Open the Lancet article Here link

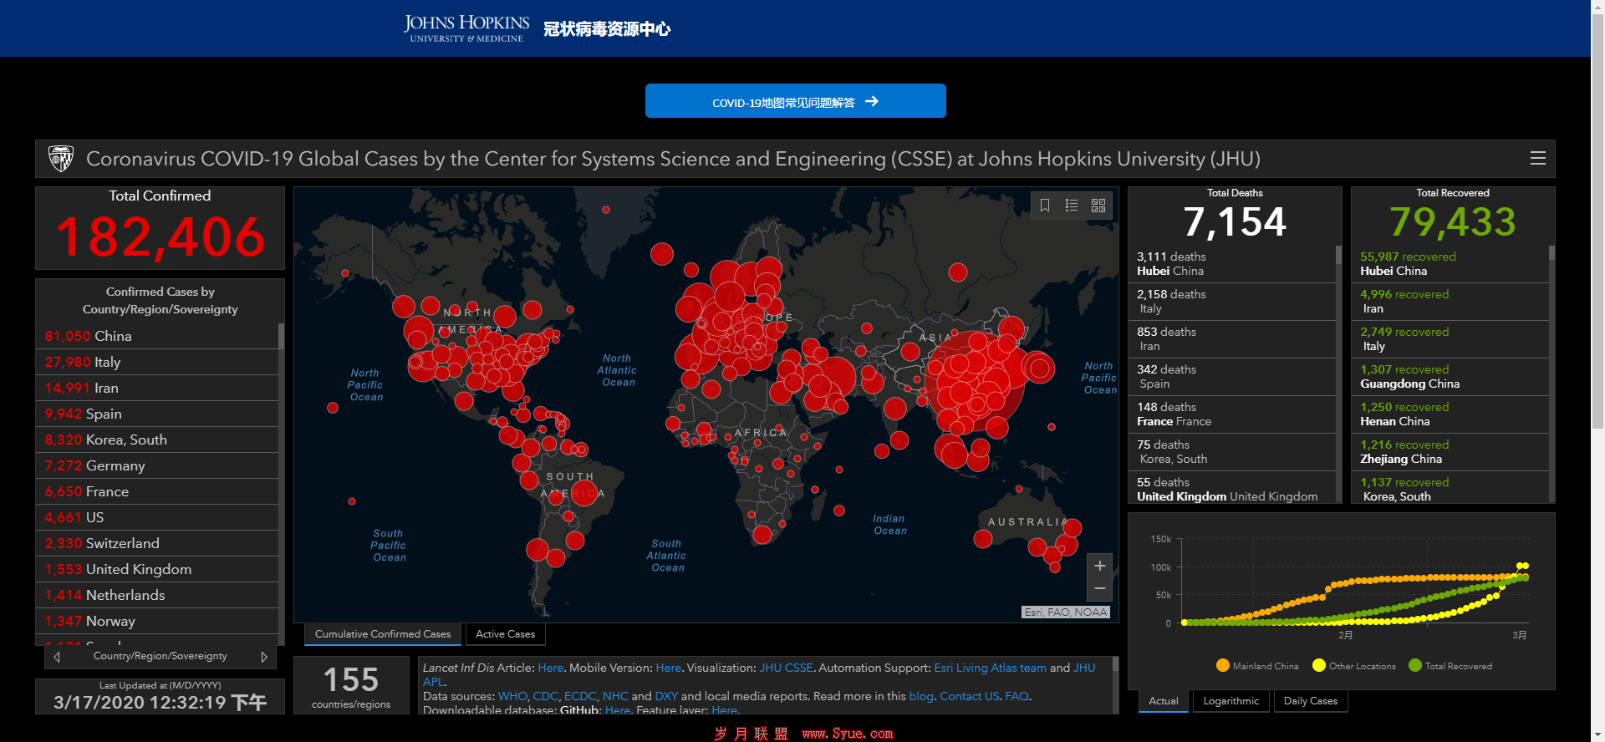[550, 668]
